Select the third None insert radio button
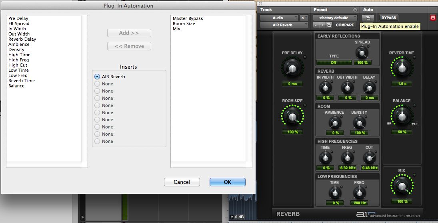Viewport: 438px width, 223px height. [x=97, y=98]
